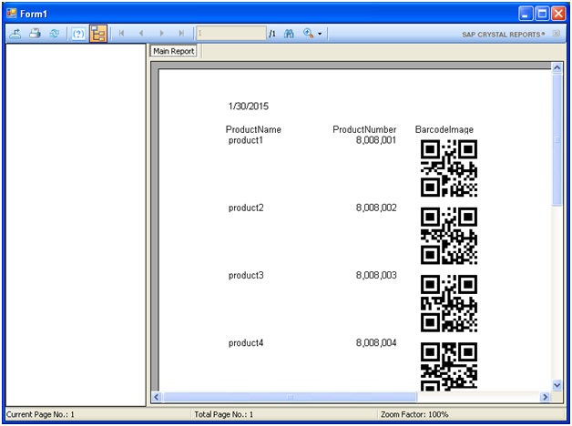
Task: Click the number 8,008,004
Action: 376,343
